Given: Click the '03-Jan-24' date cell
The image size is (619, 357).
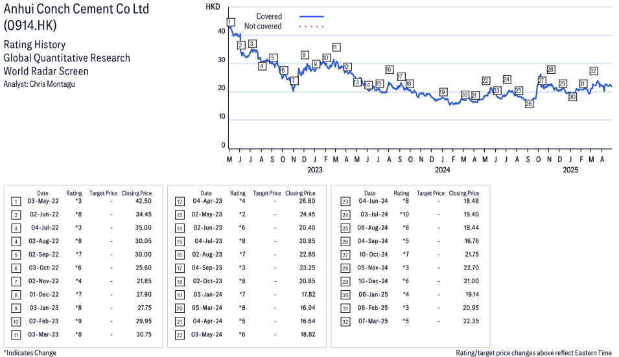Looking at the screenshot, I should tap(207, 294).
